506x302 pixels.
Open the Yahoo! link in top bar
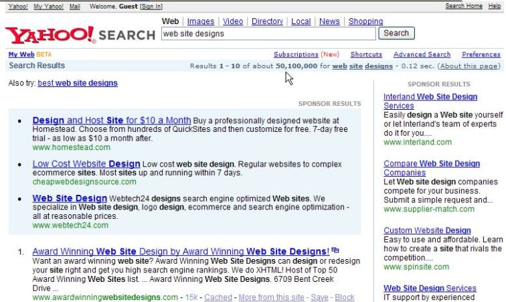(x=18, y=7)
